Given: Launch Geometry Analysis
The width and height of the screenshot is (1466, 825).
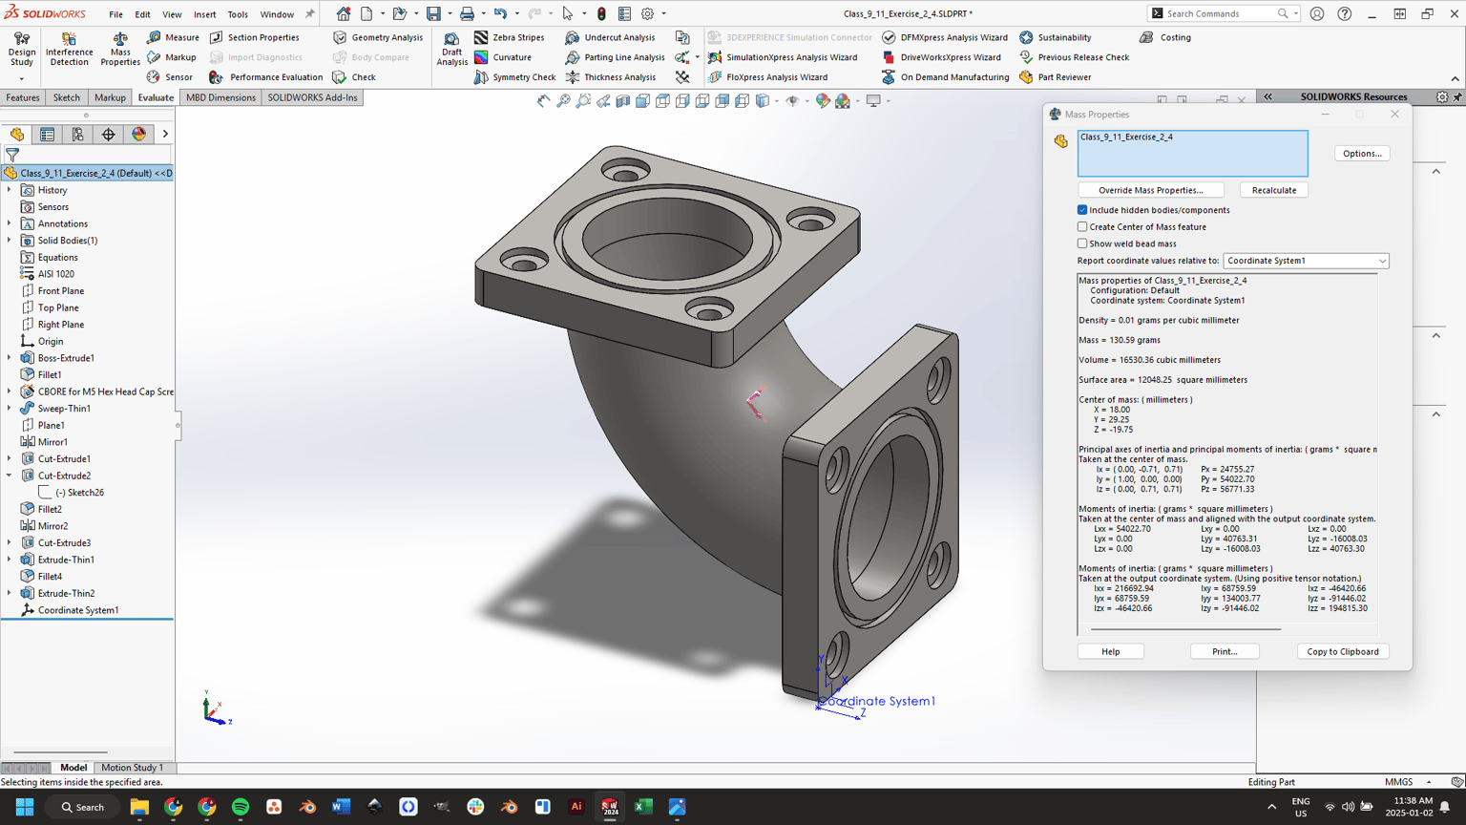Looking at the screenshot, I should [x=378, y=37].
